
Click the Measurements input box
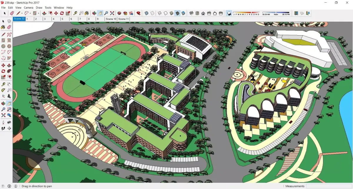tap(329, 186)
